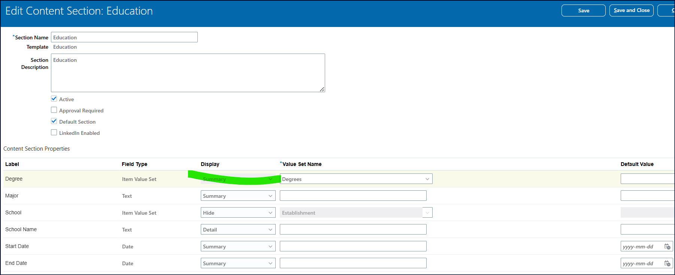Click the Default Value column header
The image size is (675, 275).
(637, 164)
